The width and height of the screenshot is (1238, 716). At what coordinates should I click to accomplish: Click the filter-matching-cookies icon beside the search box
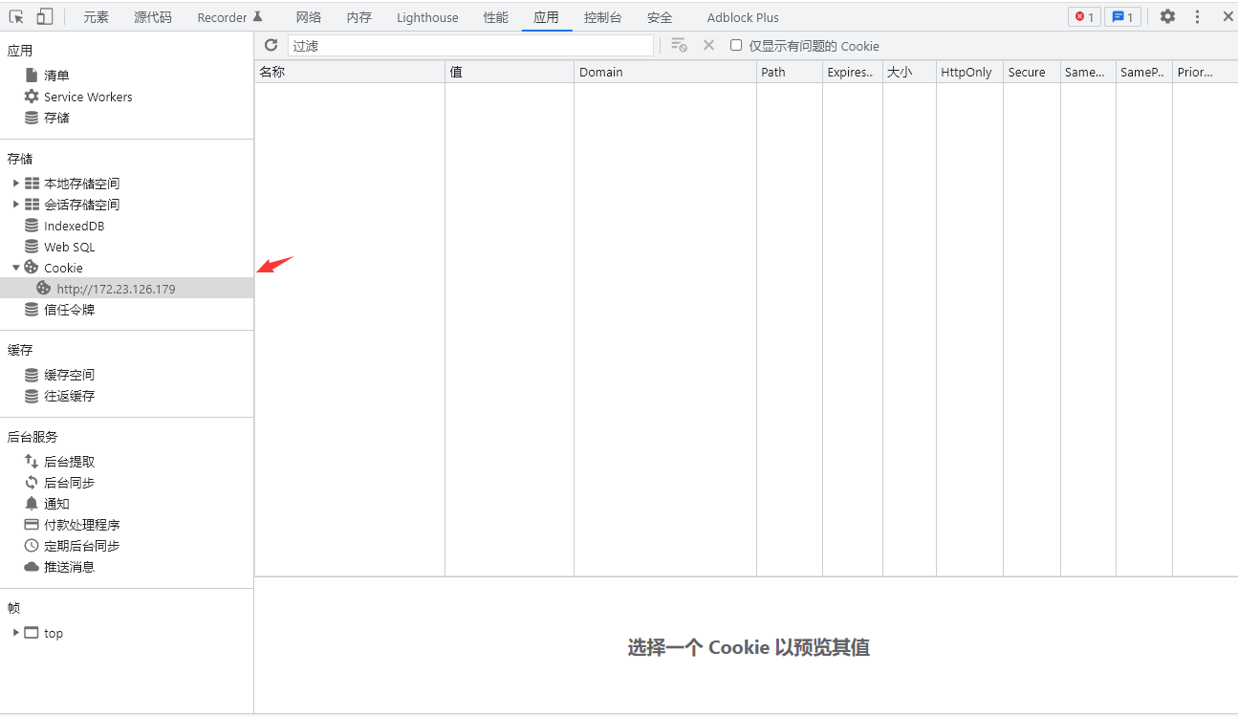point(679,45)
